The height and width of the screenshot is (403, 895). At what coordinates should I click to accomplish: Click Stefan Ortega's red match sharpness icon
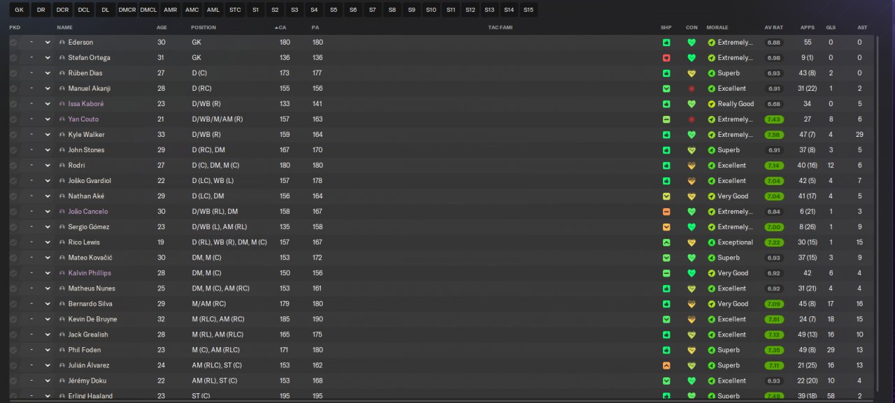(x=666, y=58)
